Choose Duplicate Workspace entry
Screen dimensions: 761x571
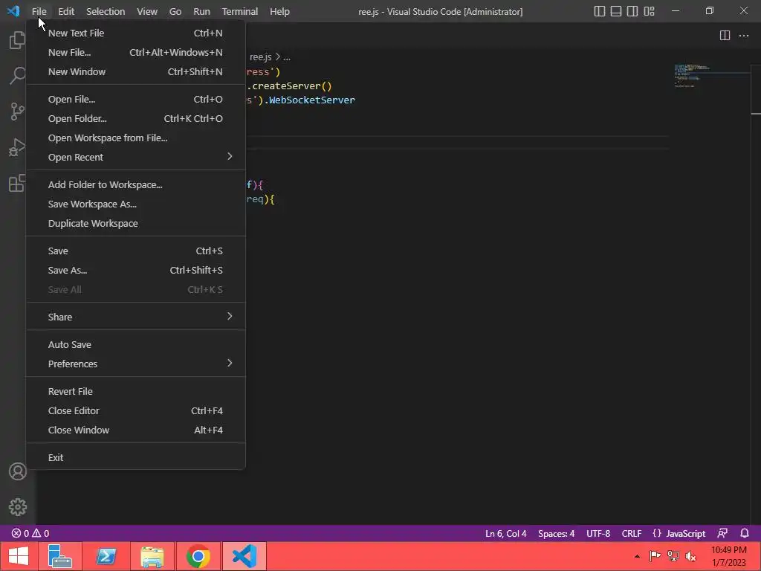(x=136, y=223)
